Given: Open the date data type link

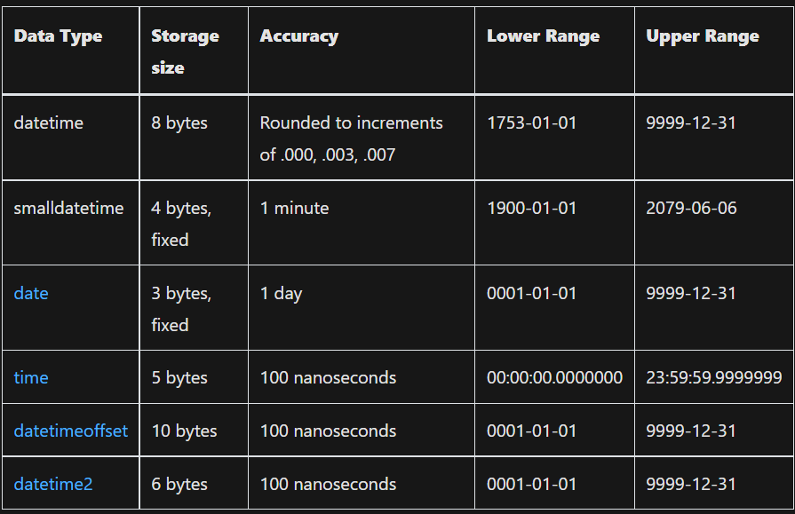Looking at the screenshot, I should 31,293.
